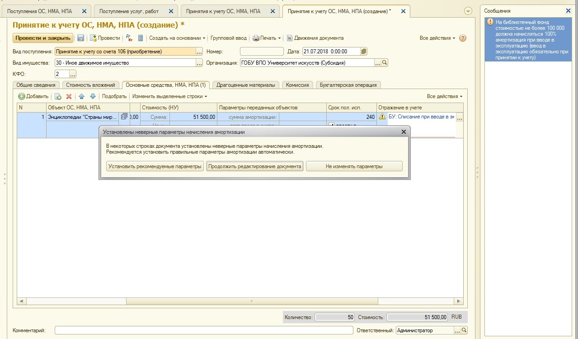Expand the Создать на основании dropdown
Image resolution: width=578 pixels, height=339 pixels.
pyautogui.click(x=177, y=38)
